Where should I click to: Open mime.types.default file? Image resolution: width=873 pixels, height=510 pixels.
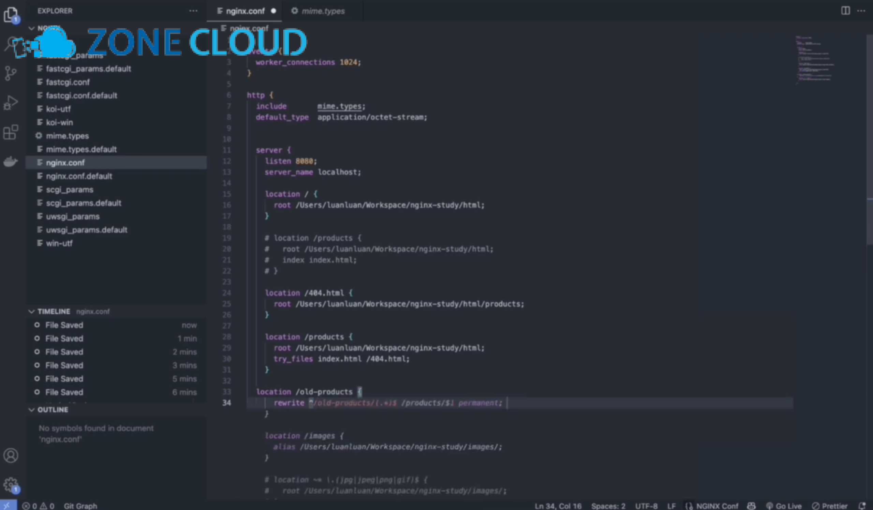coord(116,149)
